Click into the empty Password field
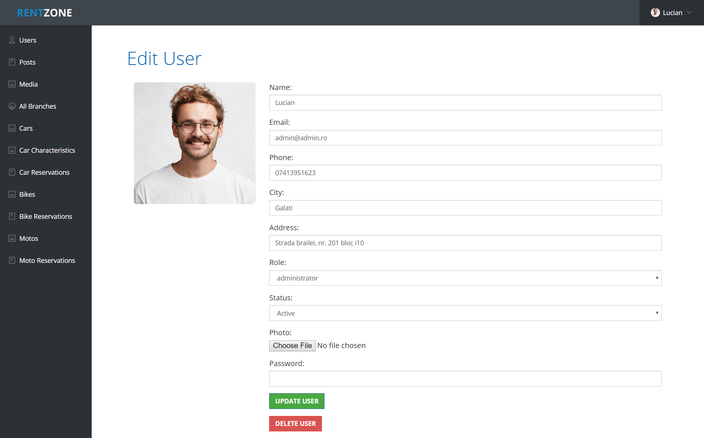This screenshot has height=438, width=704. tap(465, 379)
